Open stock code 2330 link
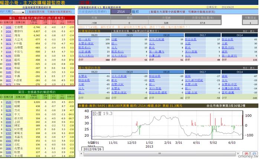The height and width of the screenshot is (159, 260). tap(9, 47)
